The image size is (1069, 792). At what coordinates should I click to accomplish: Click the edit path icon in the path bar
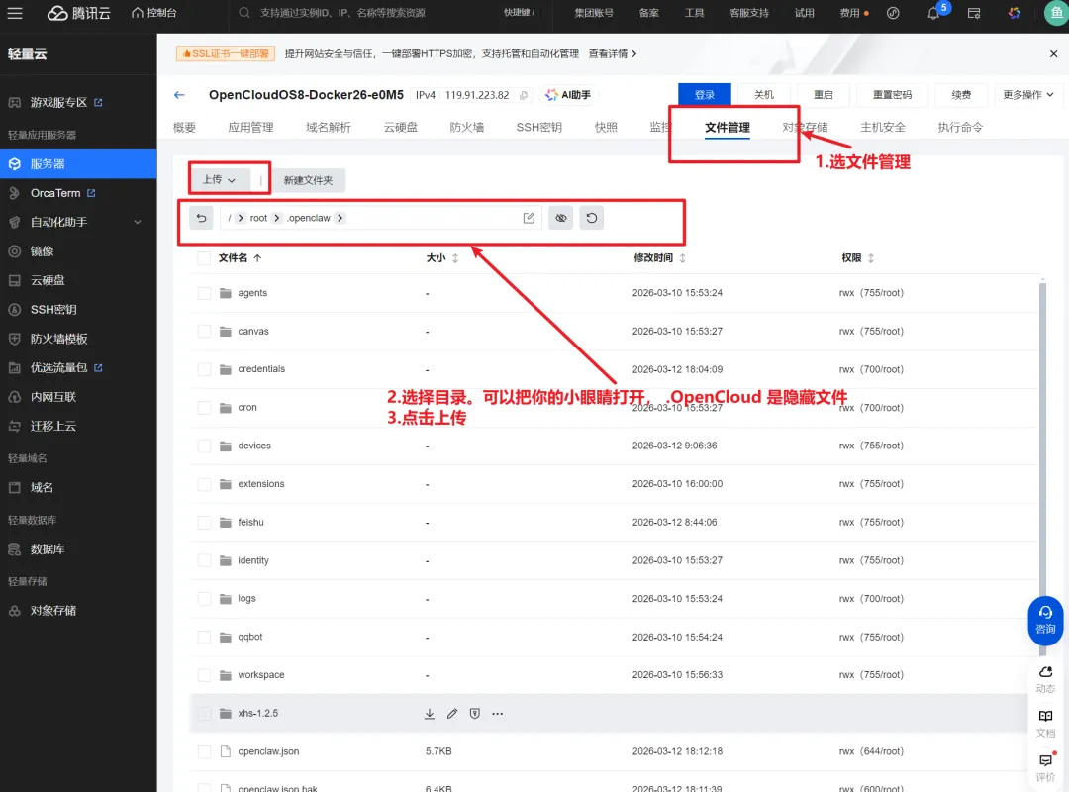529,218
